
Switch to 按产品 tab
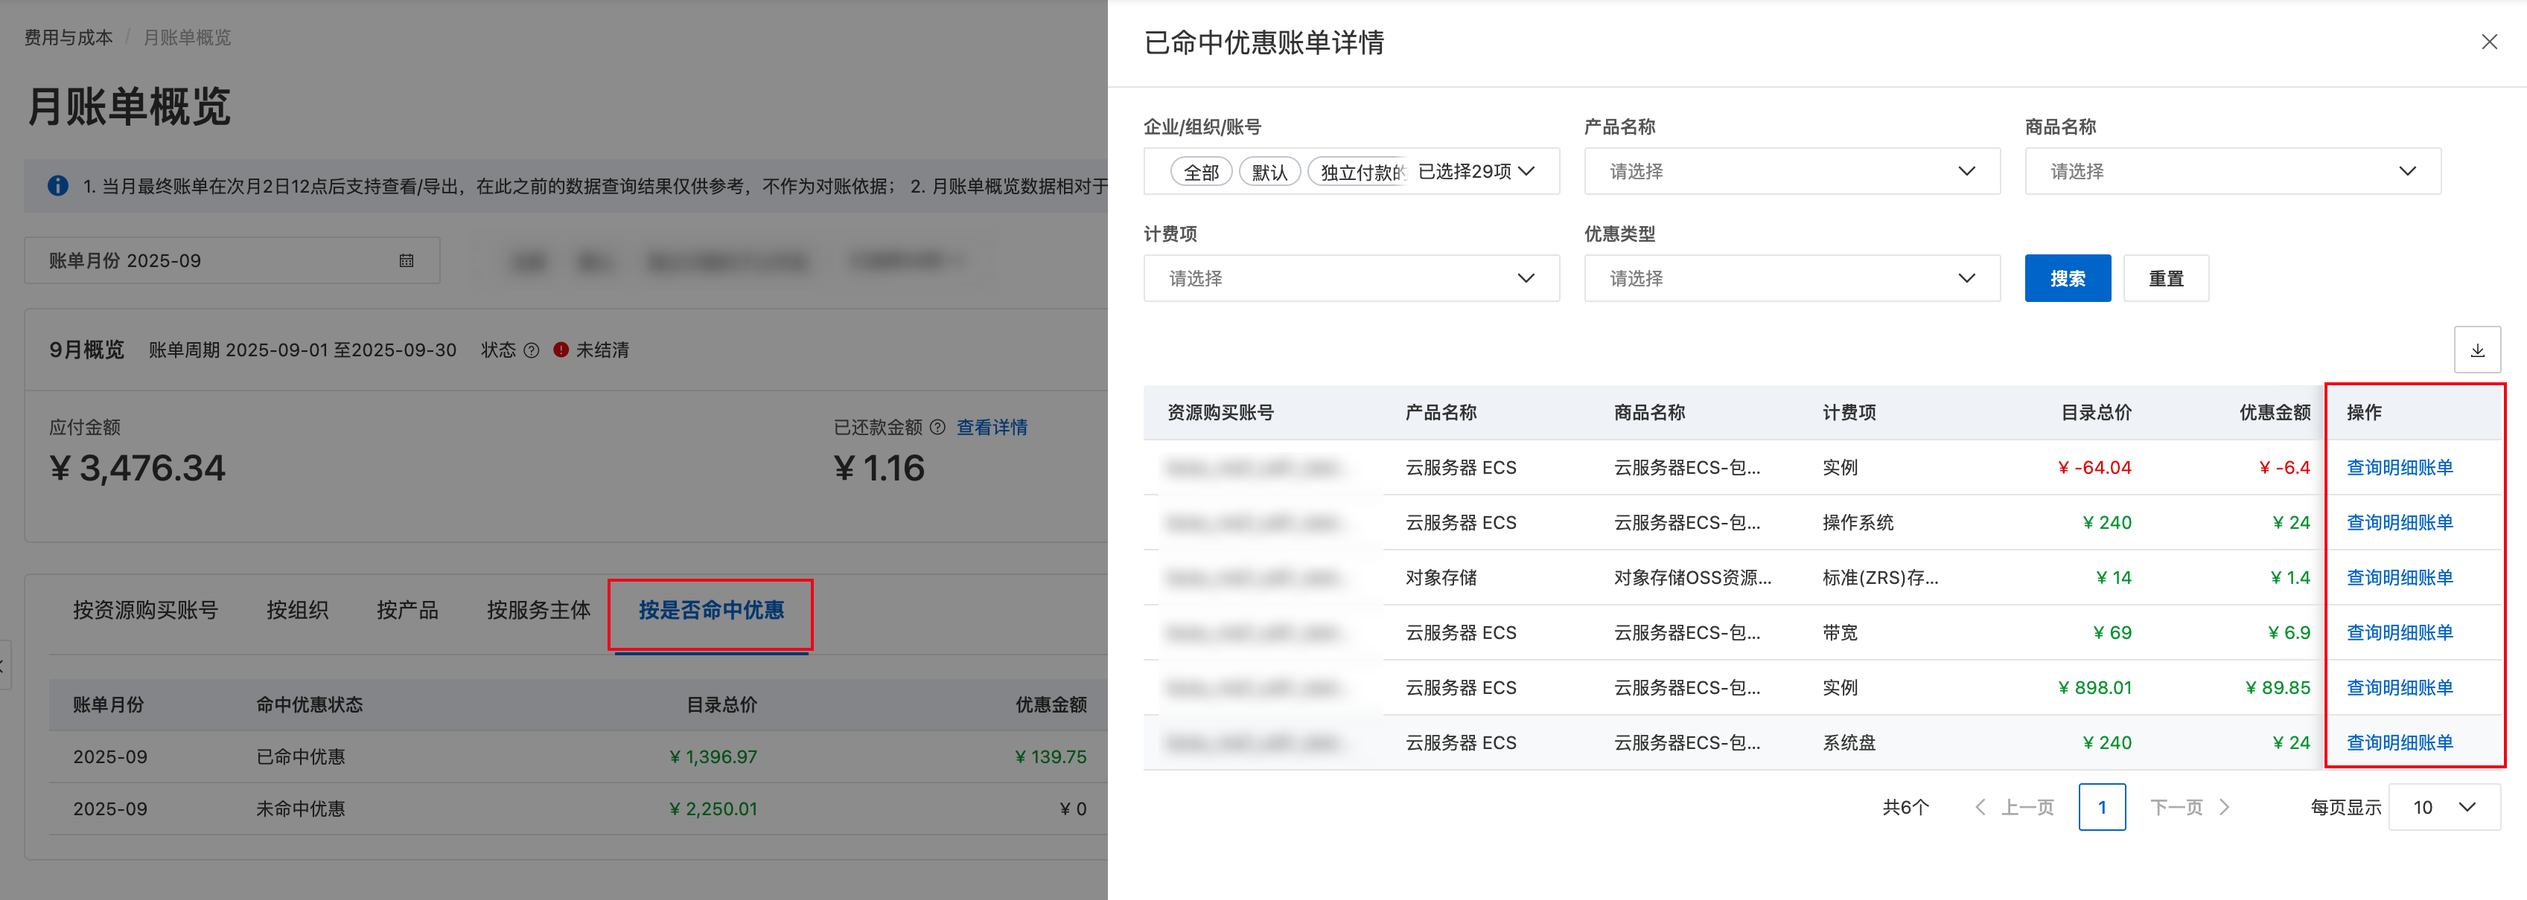click(x=407, y=611)
